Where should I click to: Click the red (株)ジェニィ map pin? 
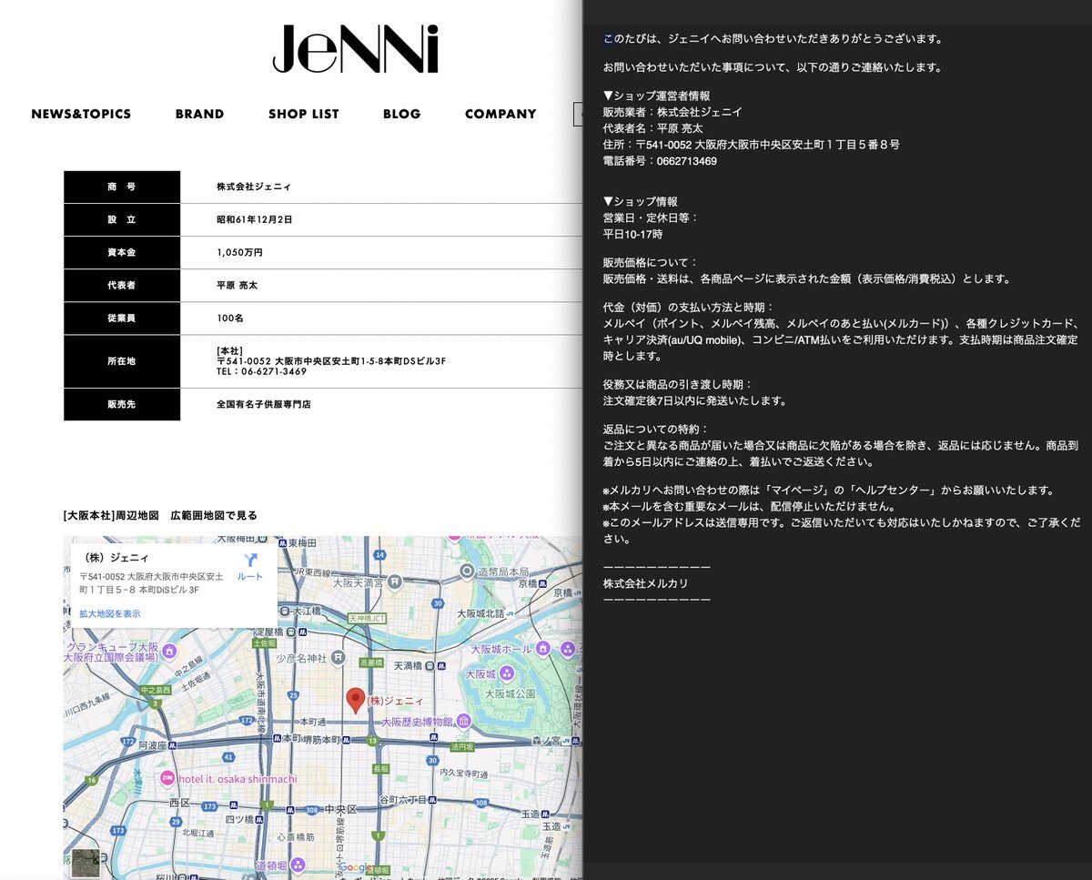(x=355, y=700)
